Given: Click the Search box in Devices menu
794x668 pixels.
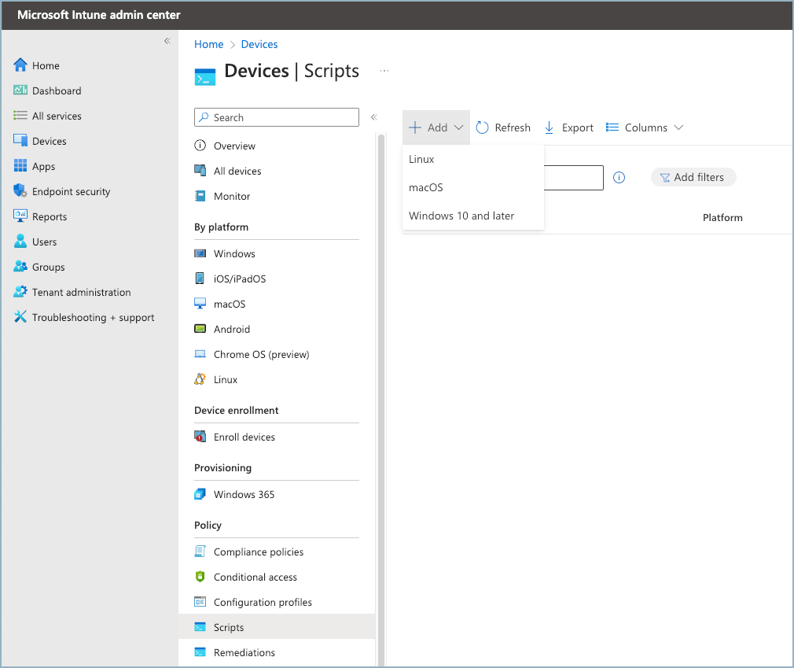Looking at the screenshot, I should [x=277, y=117].
